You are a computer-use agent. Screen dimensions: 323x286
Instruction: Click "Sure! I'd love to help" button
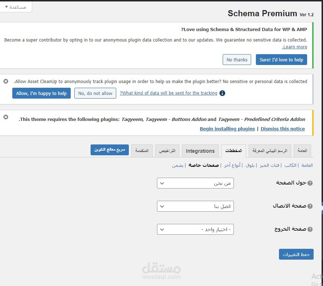point(281,60)
